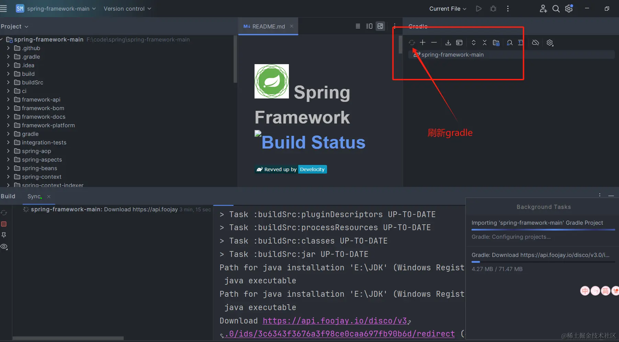Switch README to editor and preview view
619x342 pixels.
point(369,26)
